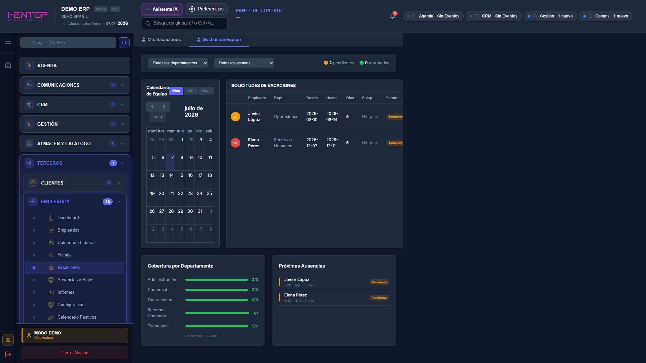Click the TERCEROS module icon
This screenshot has height=363, width=646.
(x=29, y=163)
